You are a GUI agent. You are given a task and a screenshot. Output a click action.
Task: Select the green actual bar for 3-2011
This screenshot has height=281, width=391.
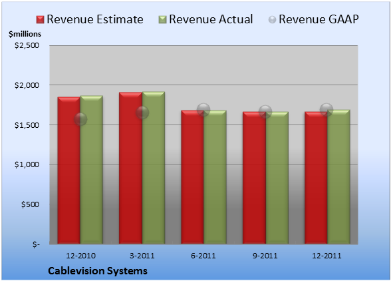[x=154, y=168]
